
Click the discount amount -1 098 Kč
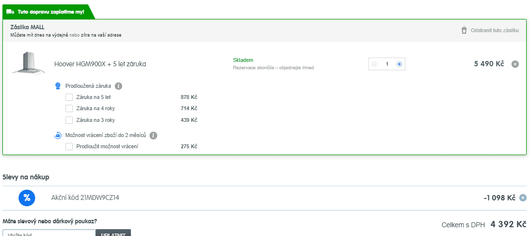click(499, 198)
